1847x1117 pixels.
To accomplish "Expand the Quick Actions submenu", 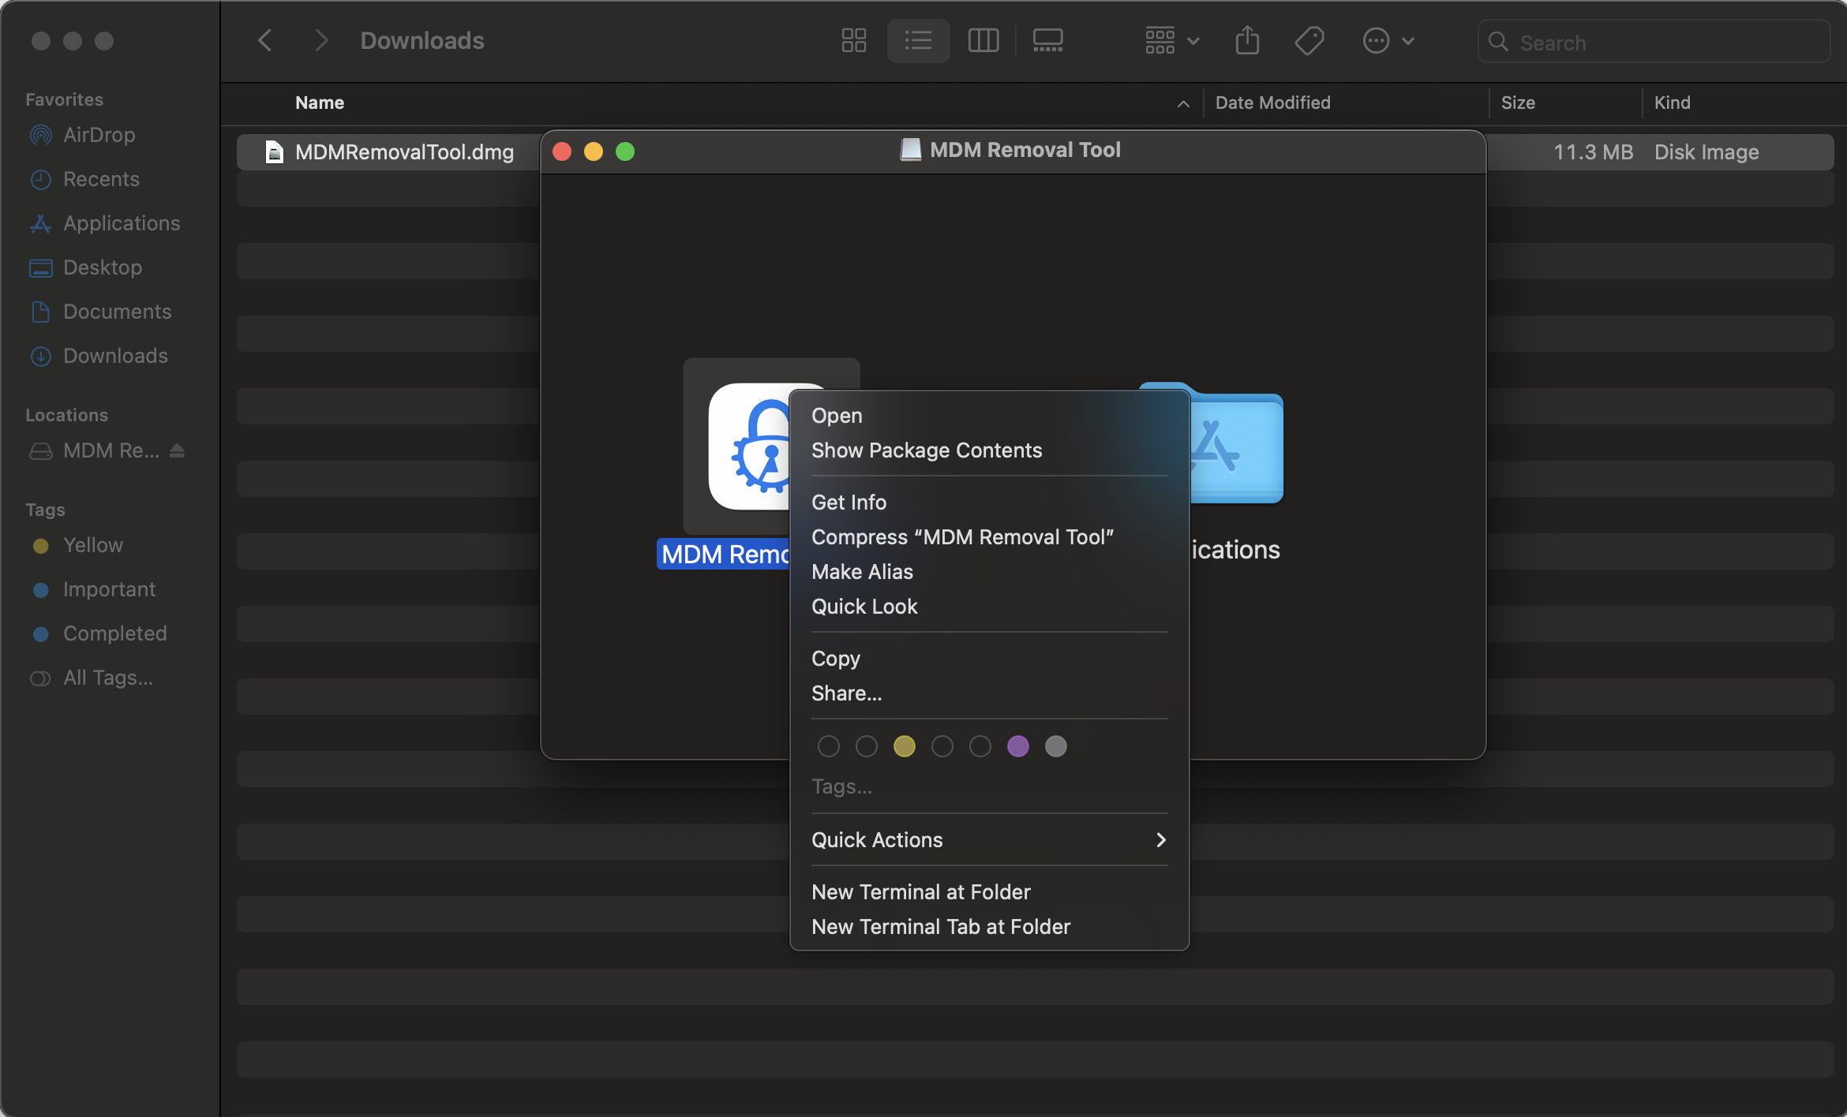I will coord(989,840).
